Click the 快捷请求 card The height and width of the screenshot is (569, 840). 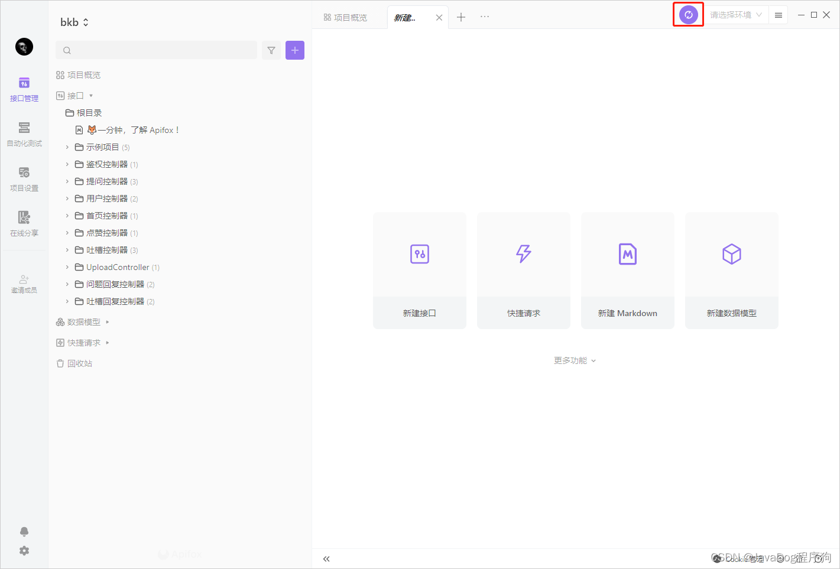[524, 271]
